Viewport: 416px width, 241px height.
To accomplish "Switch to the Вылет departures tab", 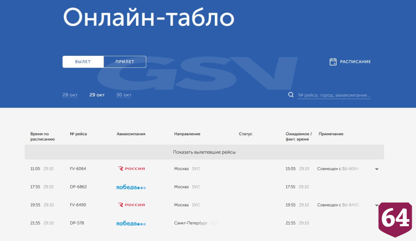I will coord(83,62).
